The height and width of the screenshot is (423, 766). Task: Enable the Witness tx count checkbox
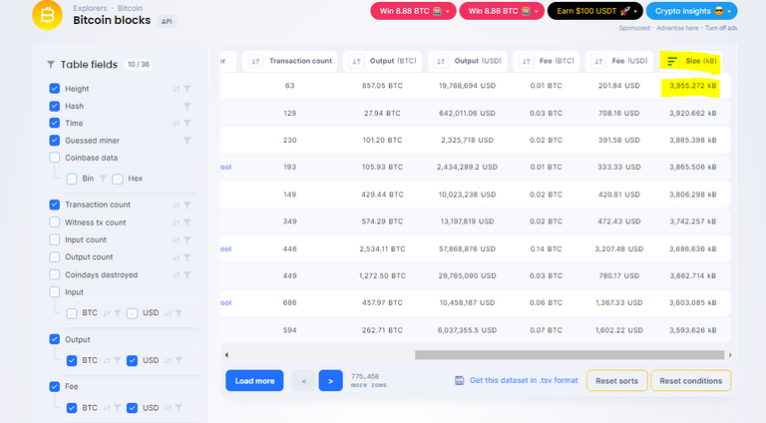pyautogui.click(x=54, y=222)
